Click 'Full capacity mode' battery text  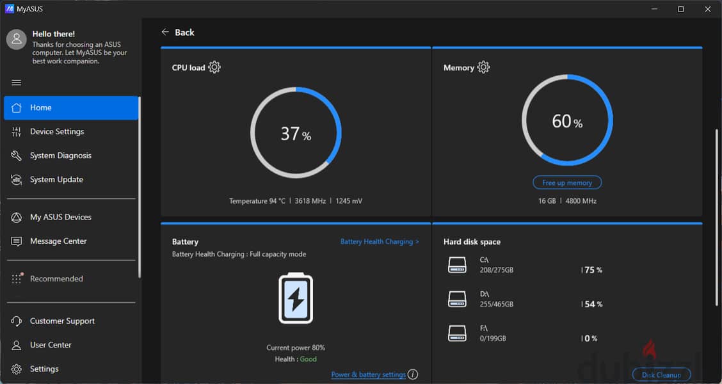[278, 254]
